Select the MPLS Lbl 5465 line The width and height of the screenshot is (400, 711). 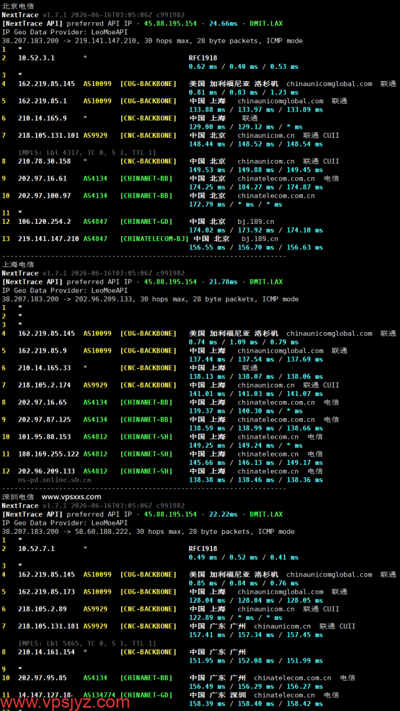tap(87, 643)
